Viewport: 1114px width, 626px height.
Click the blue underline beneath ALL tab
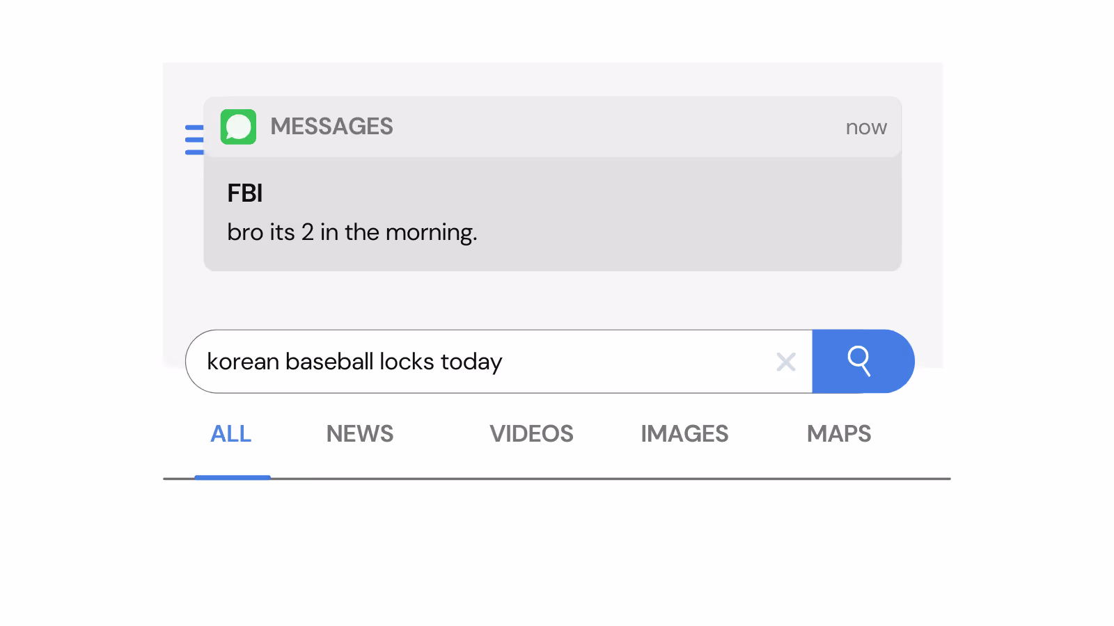[233, 477]
